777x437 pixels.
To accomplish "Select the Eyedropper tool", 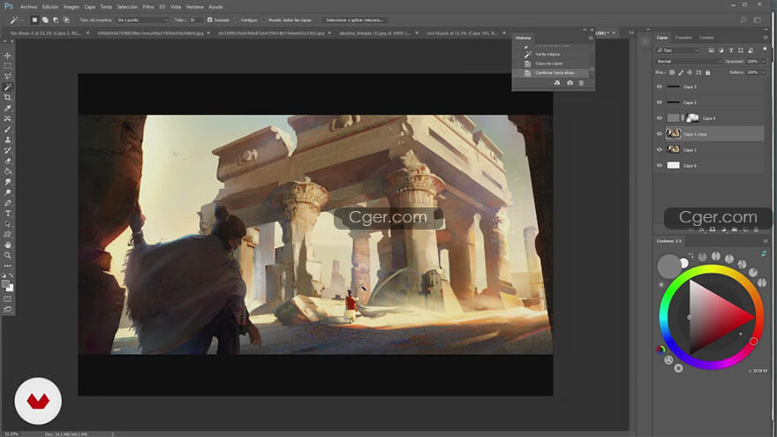I will (7, 108).
